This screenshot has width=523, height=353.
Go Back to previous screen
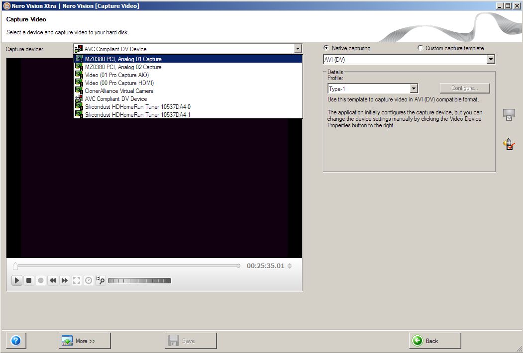[435, 341]
